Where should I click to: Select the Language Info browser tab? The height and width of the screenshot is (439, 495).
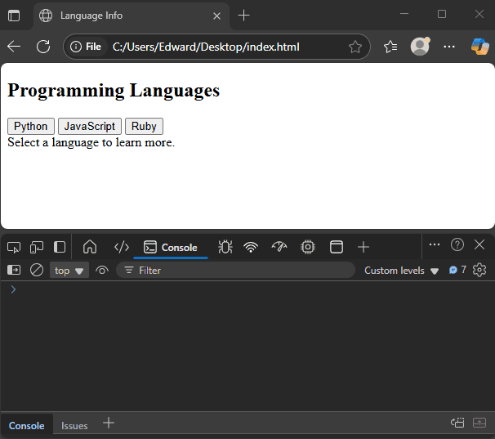point(132,16)
